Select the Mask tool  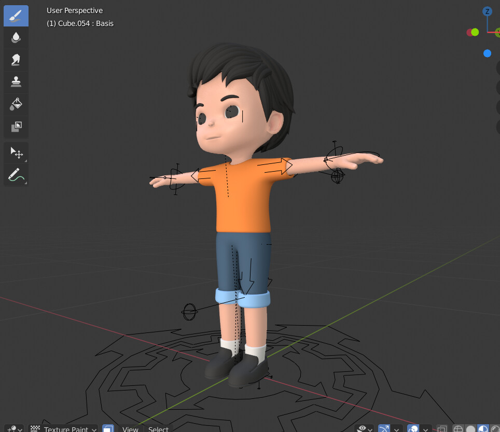tap(16, 126)
